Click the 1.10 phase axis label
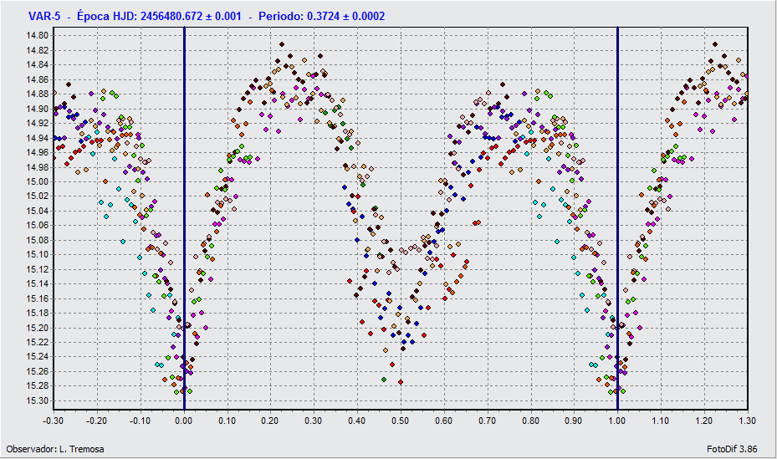This screenshot has height=459, width=777. 661,421
